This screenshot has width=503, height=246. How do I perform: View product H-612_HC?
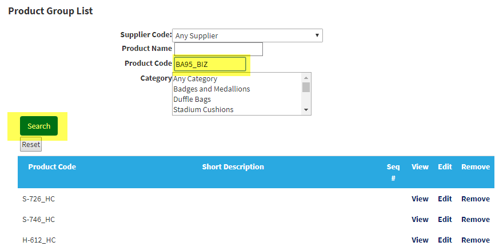pyautogui.click(x=420, y=240)
